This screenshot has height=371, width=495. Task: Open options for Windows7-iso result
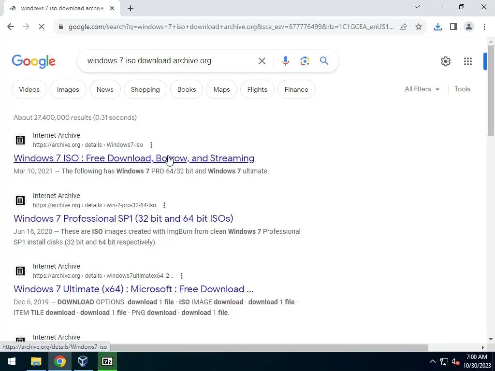pyautogui.click(x=151, y=145)
